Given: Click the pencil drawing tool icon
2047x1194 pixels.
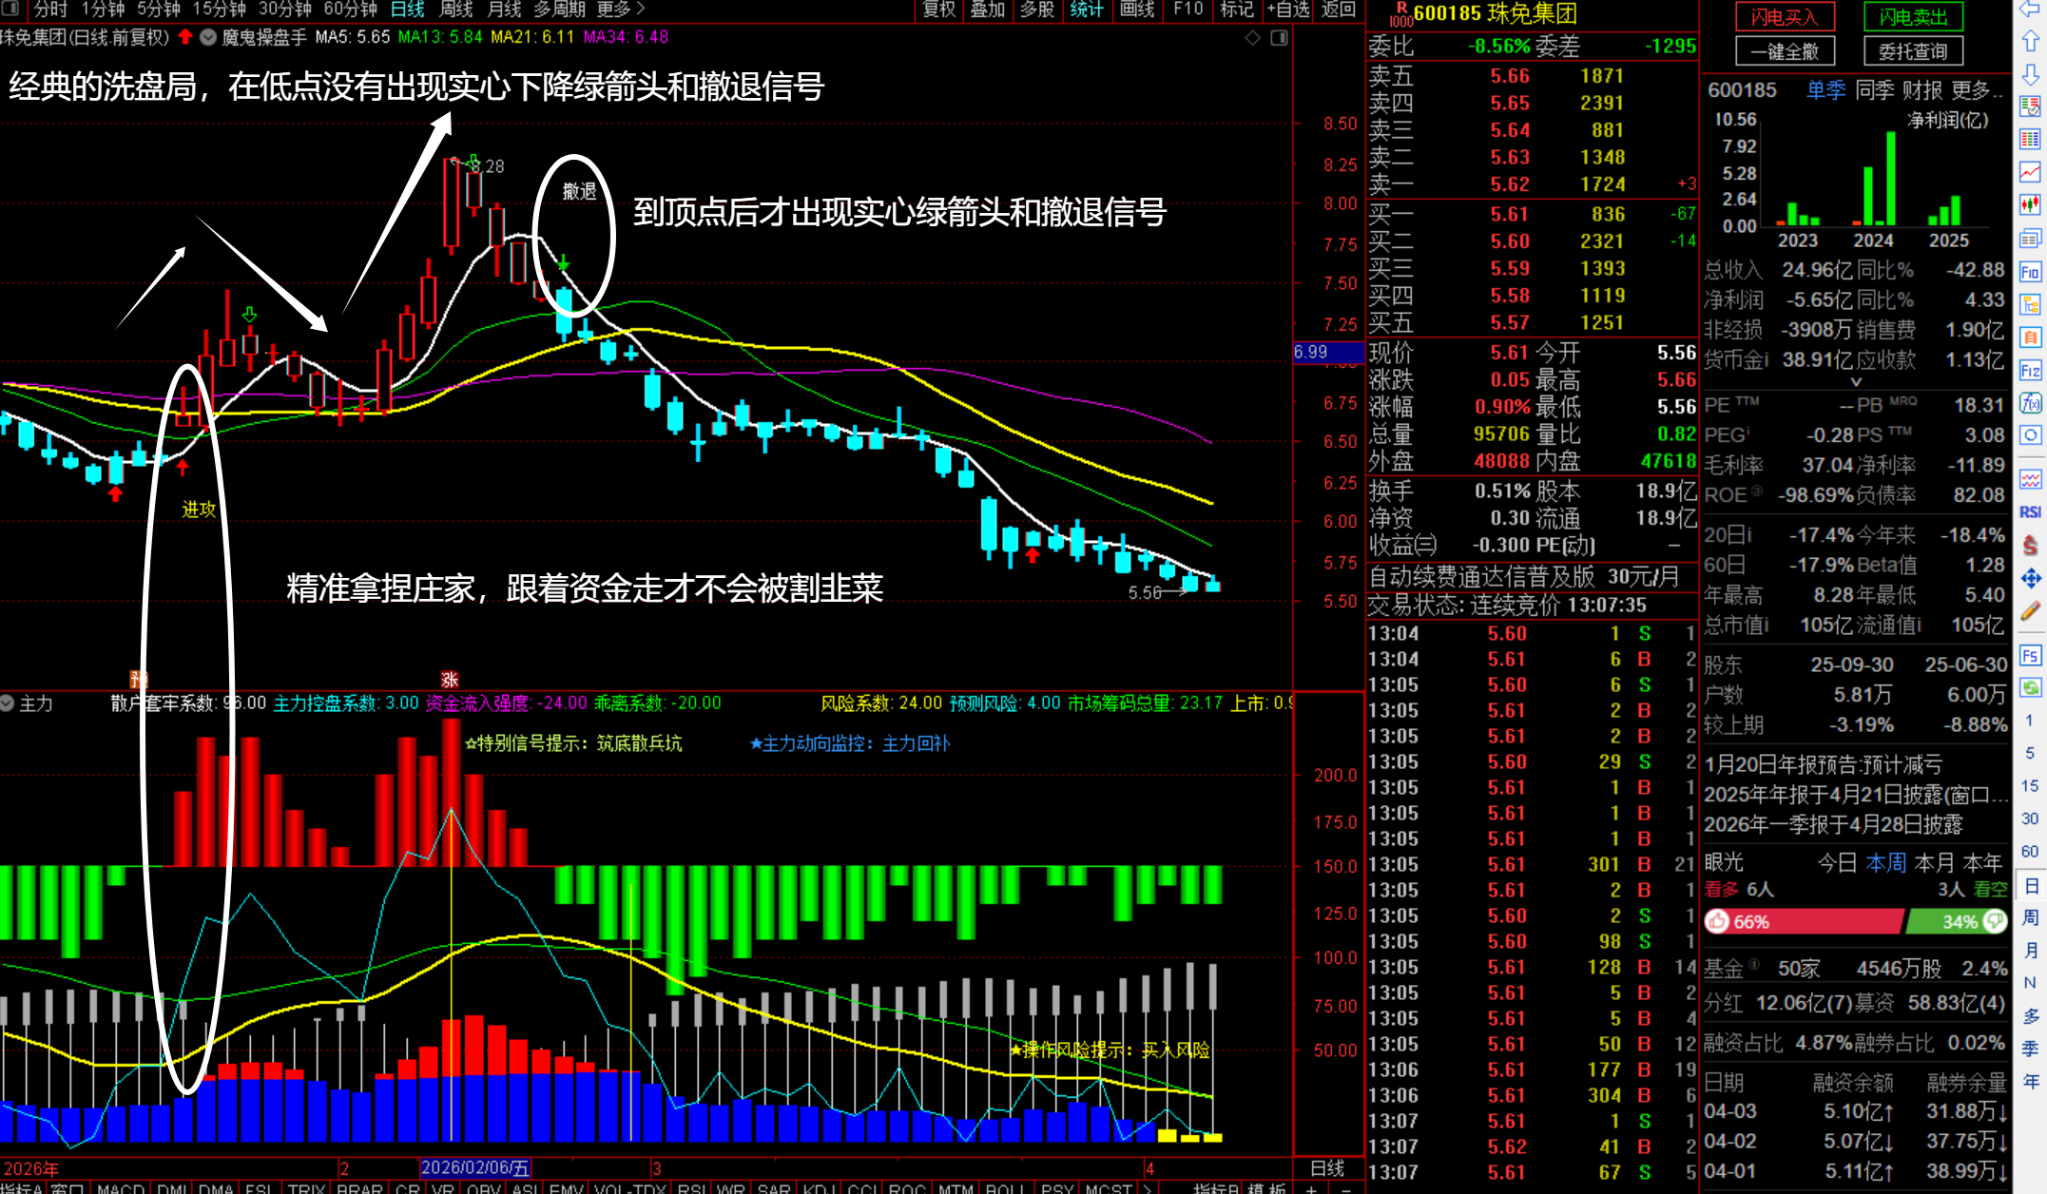Looking at the screenshot, I should pos(2030,611).
